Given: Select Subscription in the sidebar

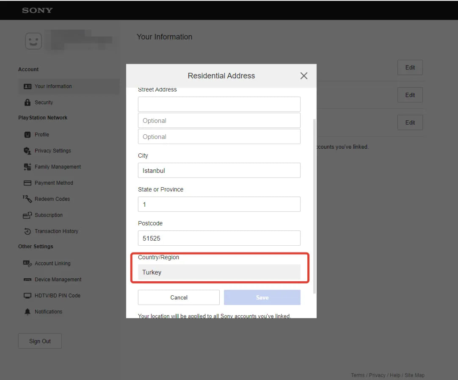Looking at the screenshot, I should coord(48,215).
